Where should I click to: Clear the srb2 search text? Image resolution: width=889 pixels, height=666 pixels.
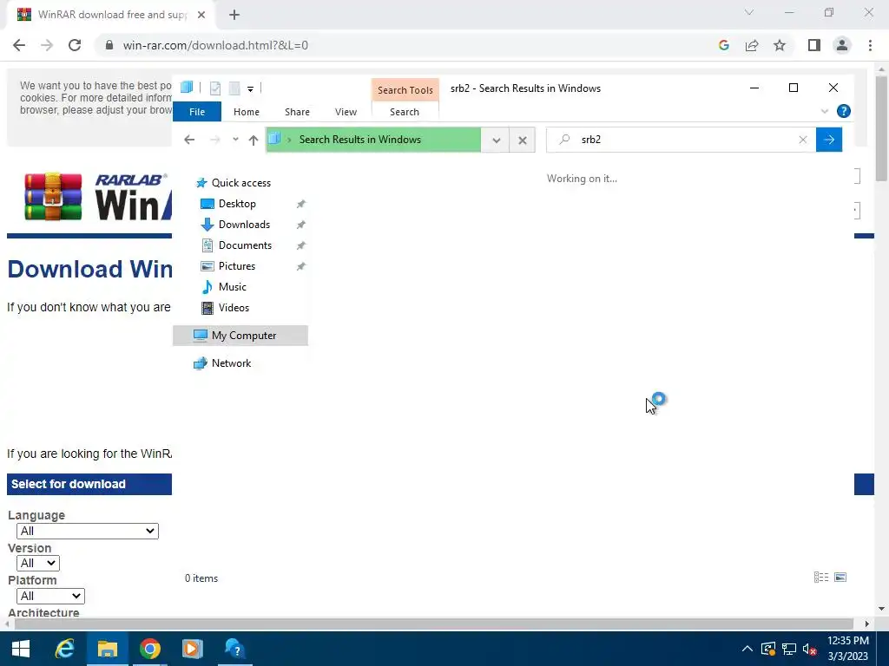802,140
